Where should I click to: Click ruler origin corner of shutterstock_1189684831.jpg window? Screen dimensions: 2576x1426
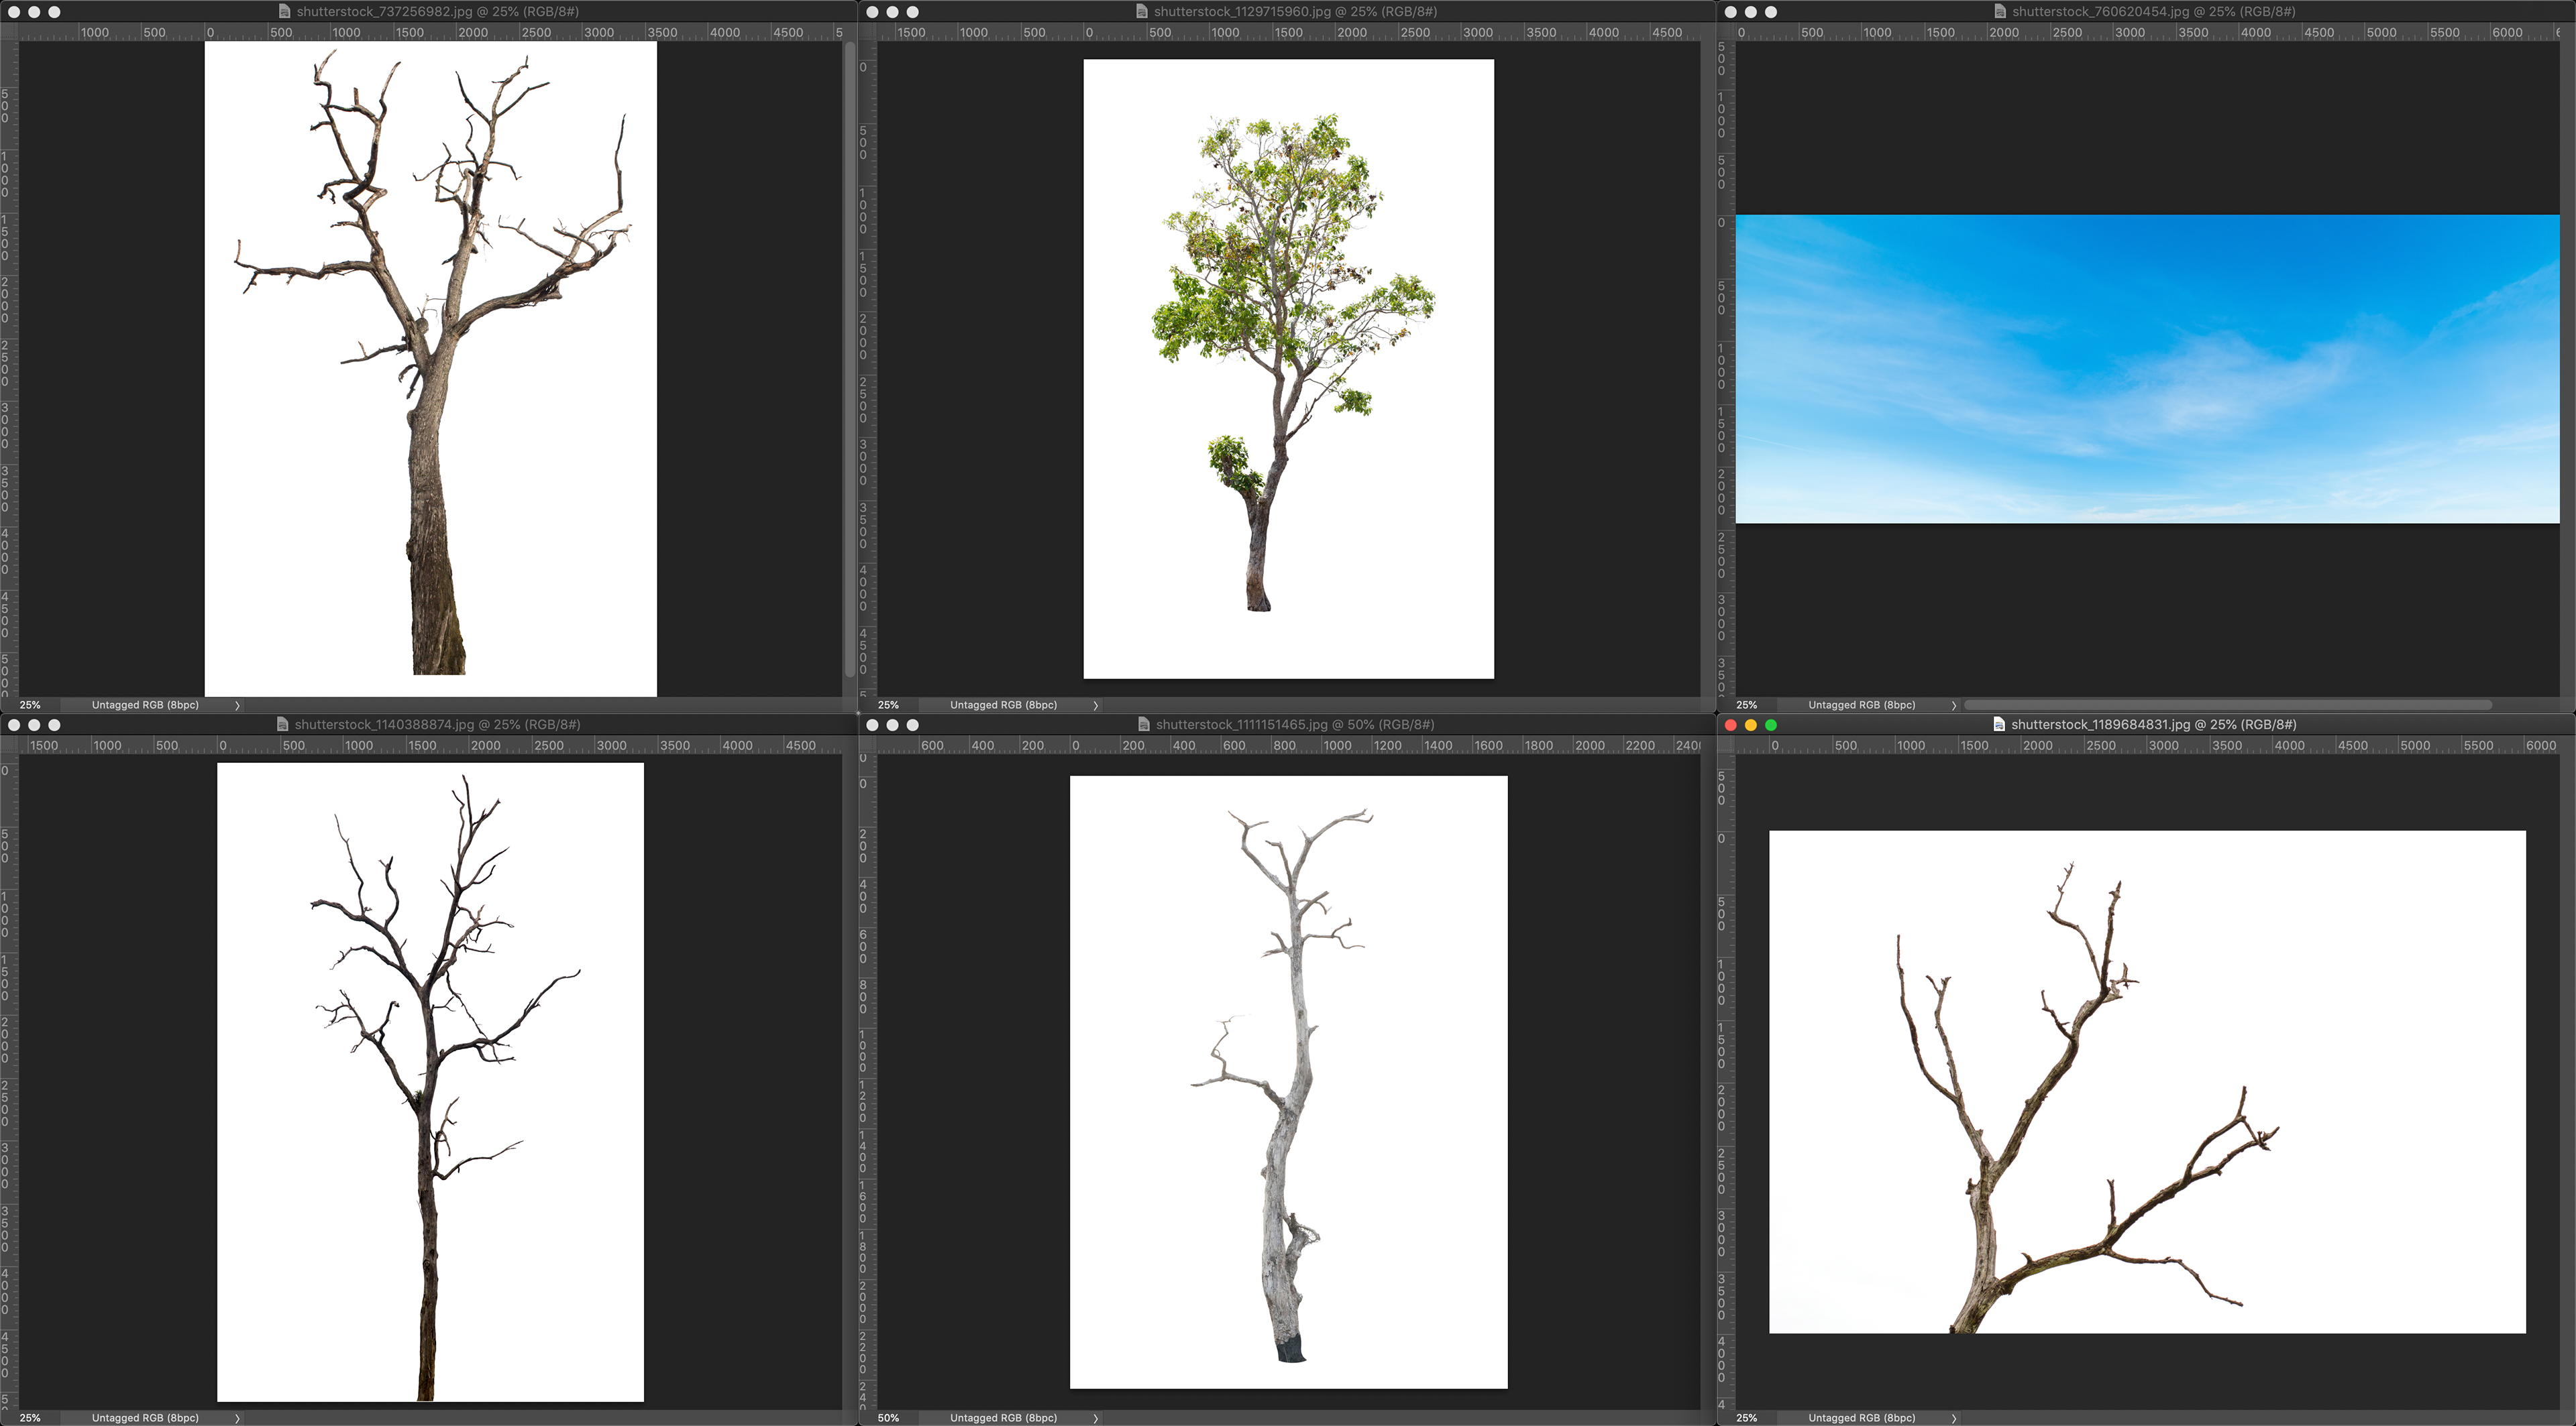[x=1725, y=746]
